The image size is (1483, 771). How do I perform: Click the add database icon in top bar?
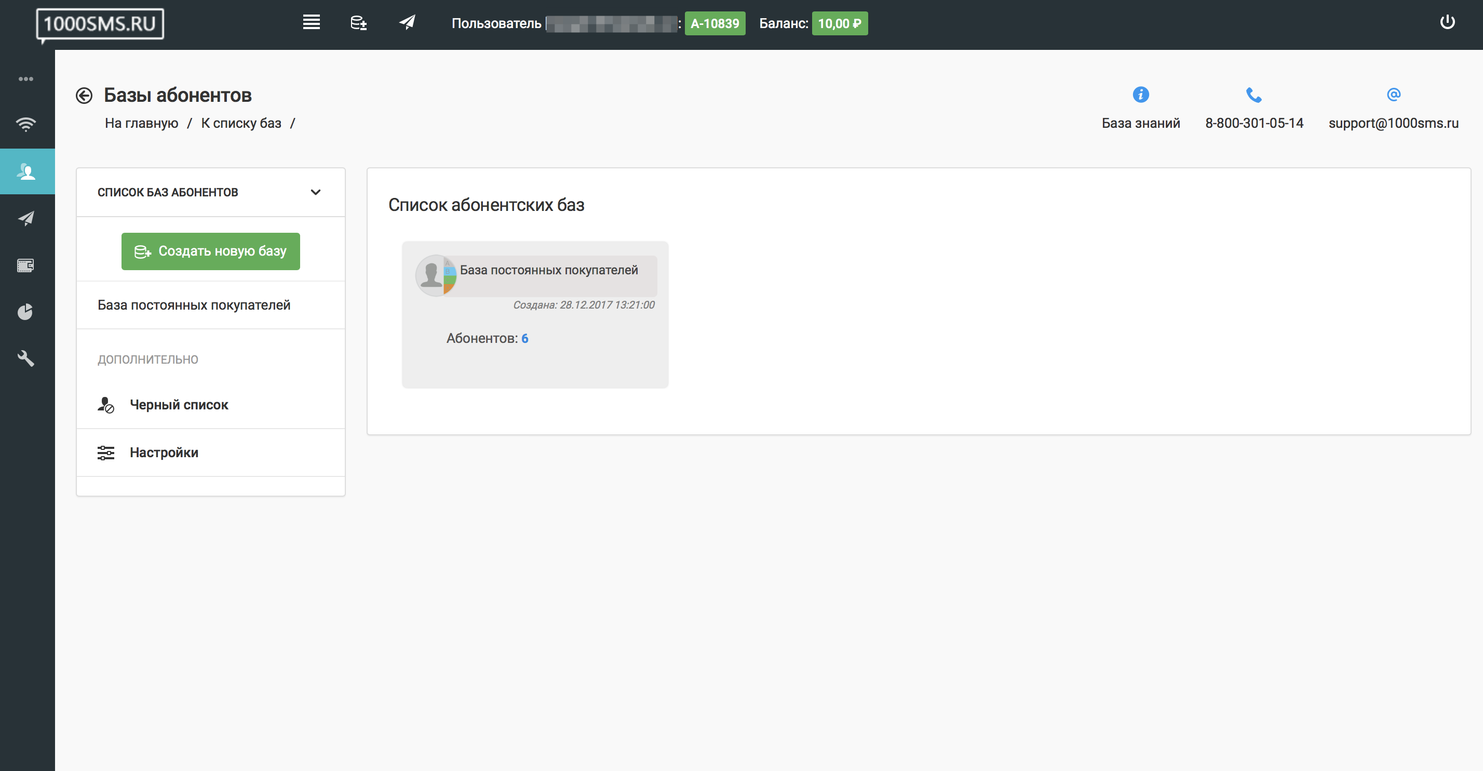coord(359,23)
